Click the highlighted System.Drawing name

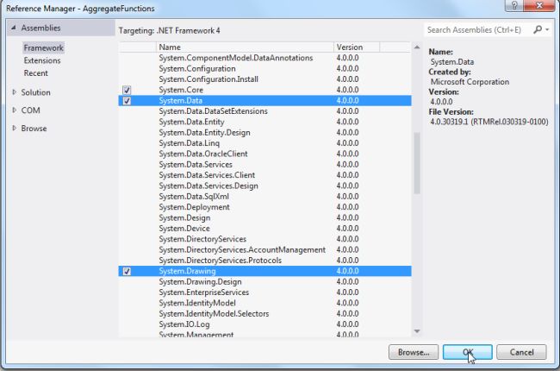click(x=188, y=271)
